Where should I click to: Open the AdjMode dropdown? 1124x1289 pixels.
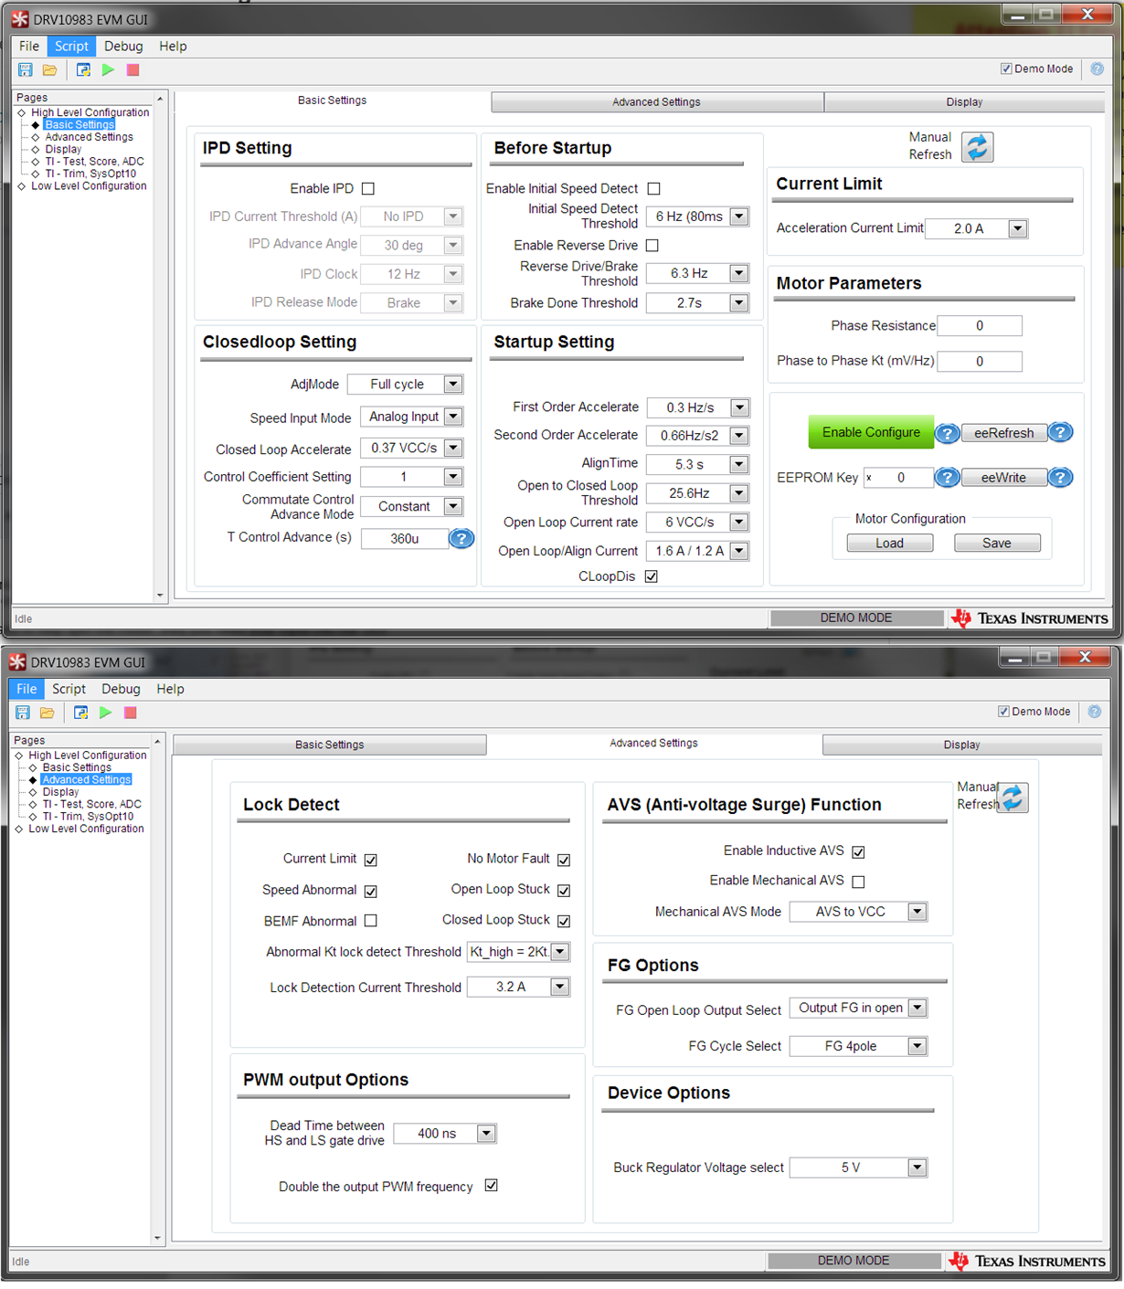point(453,385)
